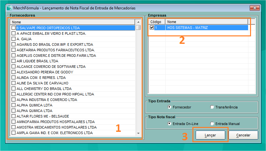Screen dimensions: 266x151
Task: Mark the ALTAIR FLORES ME - BELSAUDE checkbox
Action: [x=13, y=116]
